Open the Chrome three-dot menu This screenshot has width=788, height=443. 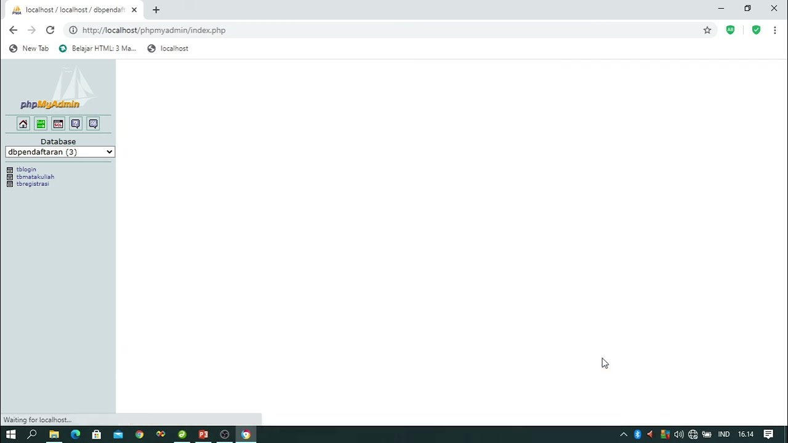[775, 30]
